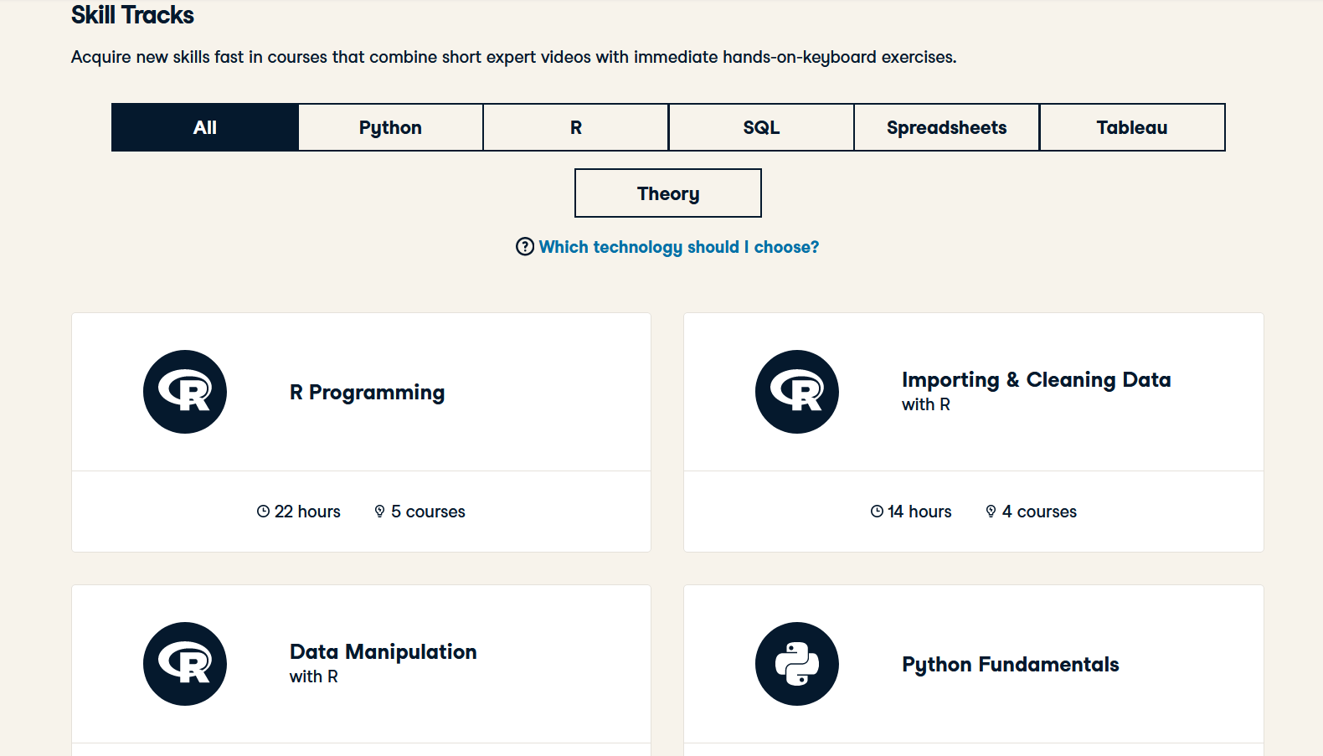
Task: Click clock icon beside 22 hours
Action: click(263, 512)
